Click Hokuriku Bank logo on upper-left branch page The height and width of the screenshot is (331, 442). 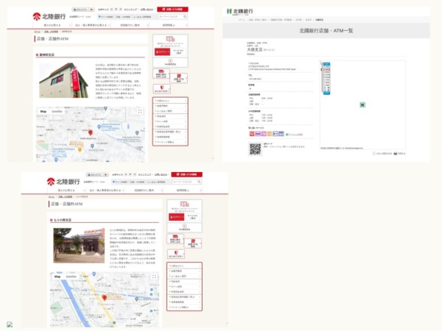point(49,16)
